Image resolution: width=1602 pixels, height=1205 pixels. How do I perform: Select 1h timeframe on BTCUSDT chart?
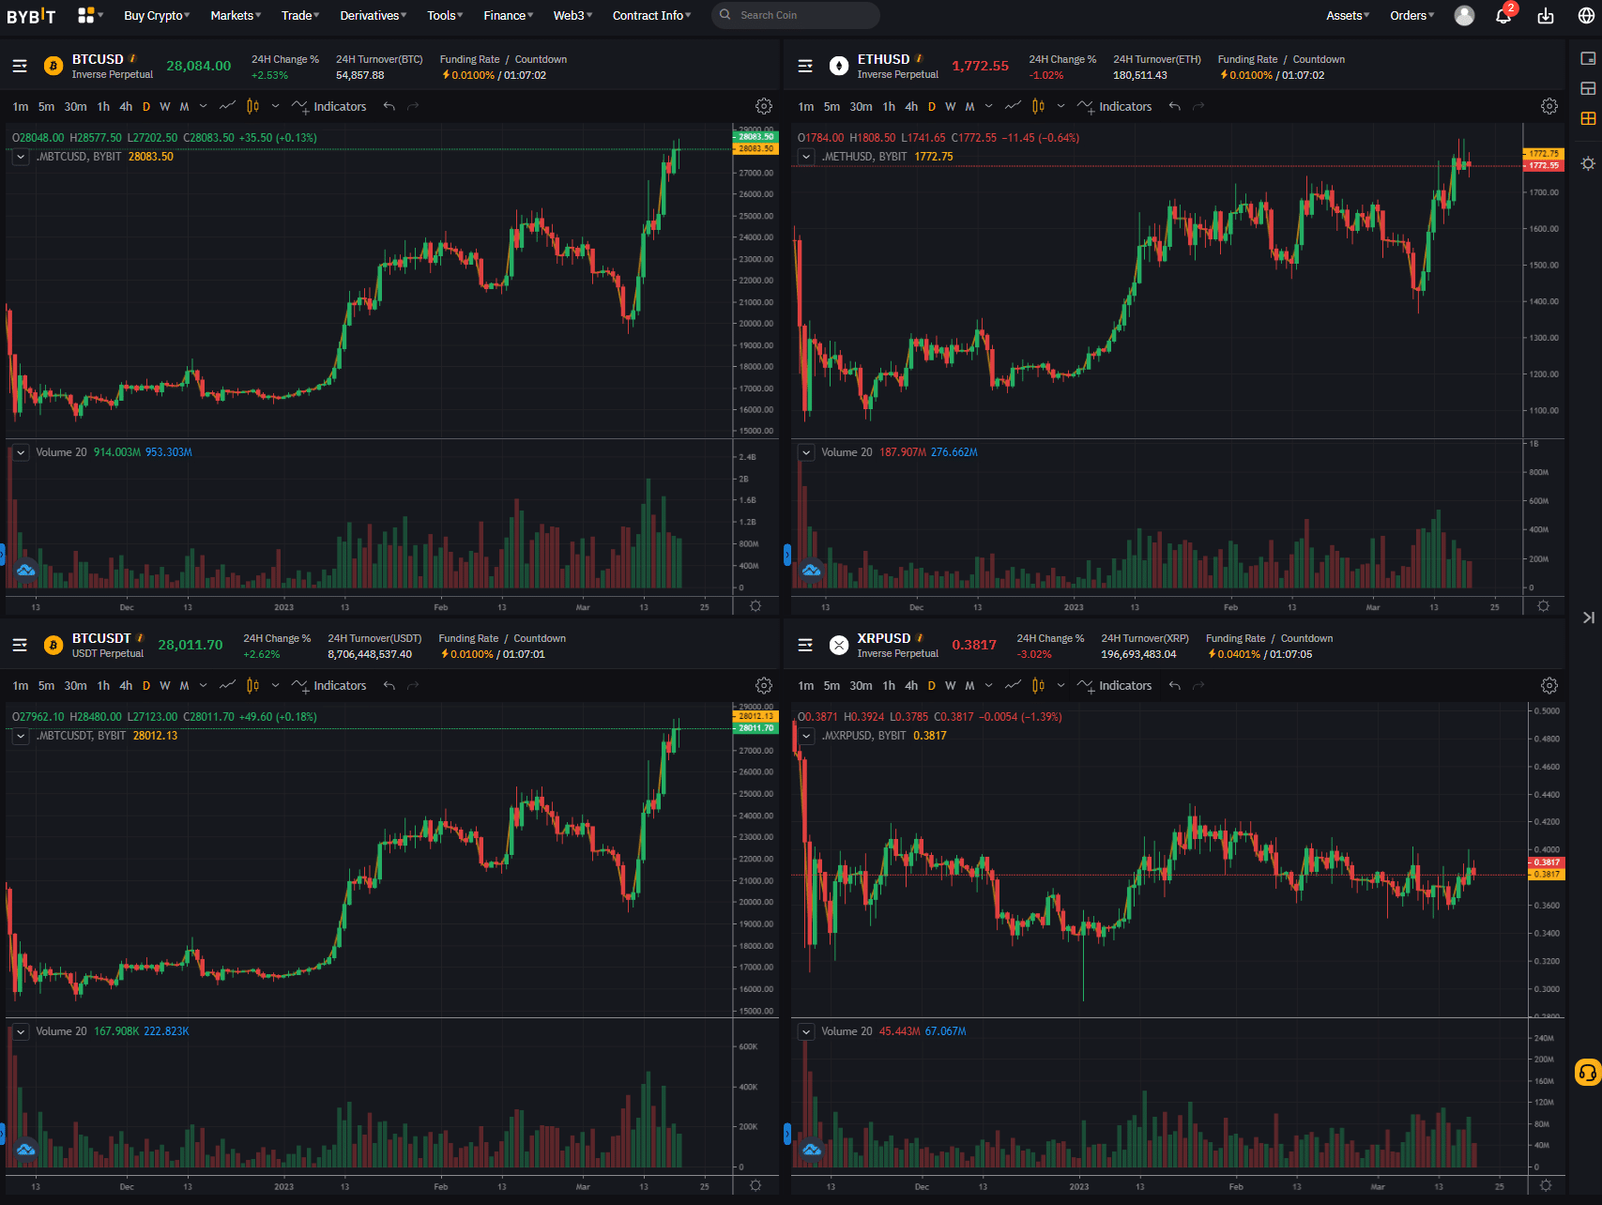(x=103, y=685)
